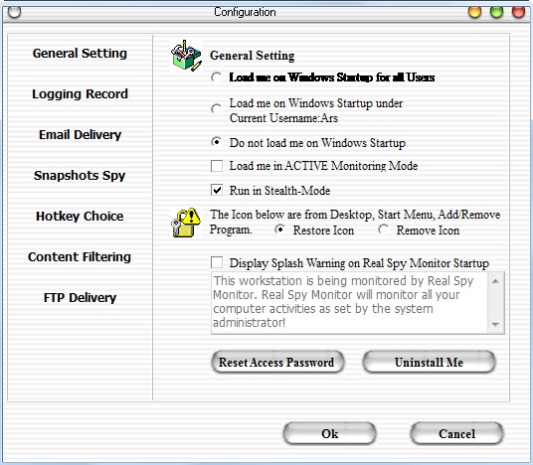The width and height of the screenshot is (533, 465).
Task: Go to Snapshots Spy section
Action: (80, 176)
